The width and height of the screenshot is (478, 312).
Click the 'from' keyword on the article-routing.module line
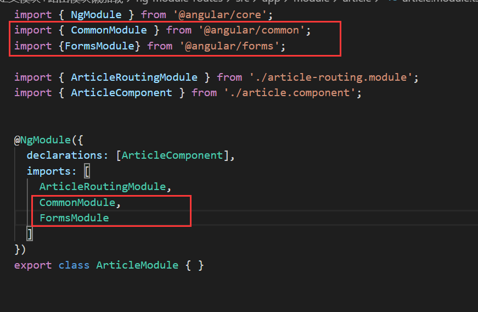(229, 77)
